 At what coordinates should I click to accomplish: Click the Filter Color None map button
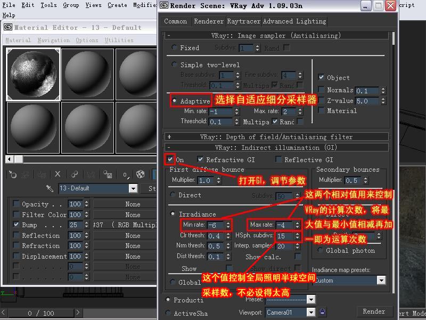[x=125, y=214]
